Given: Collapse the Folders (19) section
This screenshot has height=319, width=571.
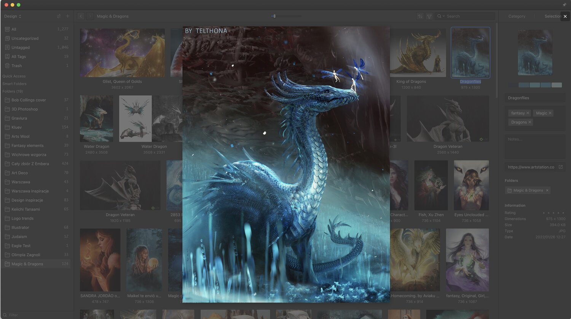Looking at the screenshot, I should 13,92.
